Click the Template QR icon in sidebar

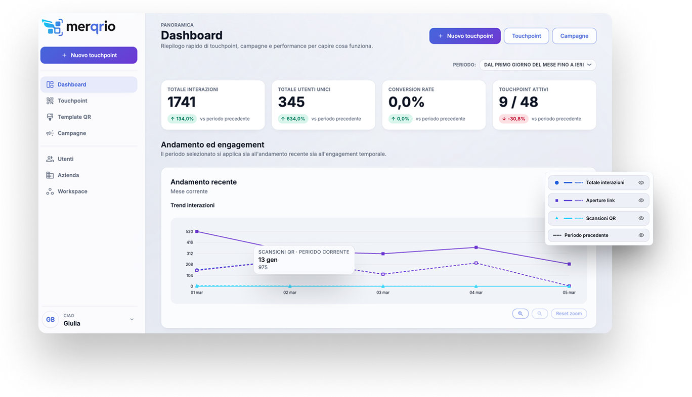click(x=50, y=117)
